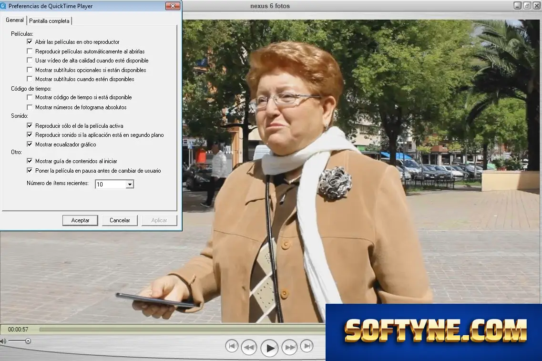This screenshot has width=542, height=361.
Task: Select the General tab
Action: 14,20
